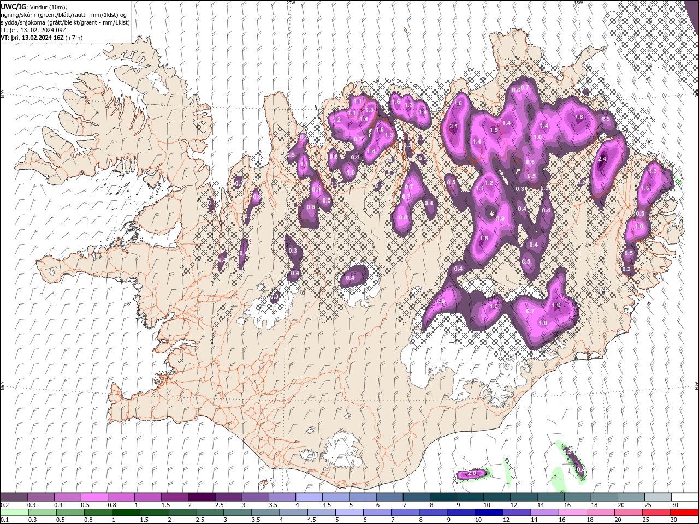Pick the light pink lower swatch from 16 to 18
This screenshot has height=524, width=699.
(x=573, y=513)
